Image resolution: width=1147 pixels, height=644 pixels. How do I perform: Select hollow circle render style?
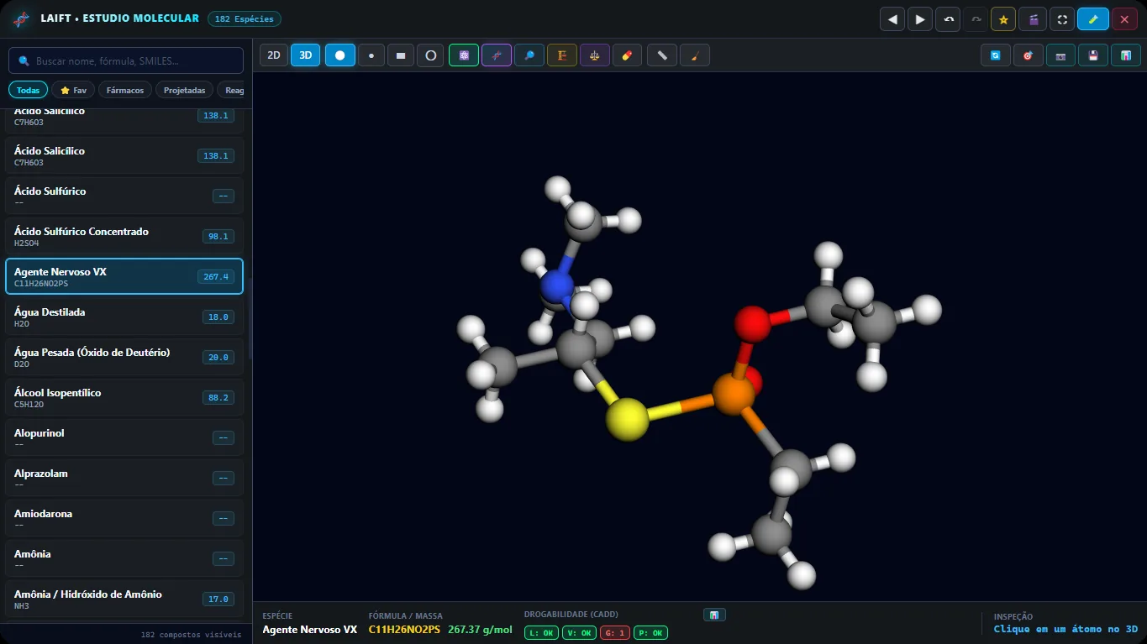pos(430,55)
